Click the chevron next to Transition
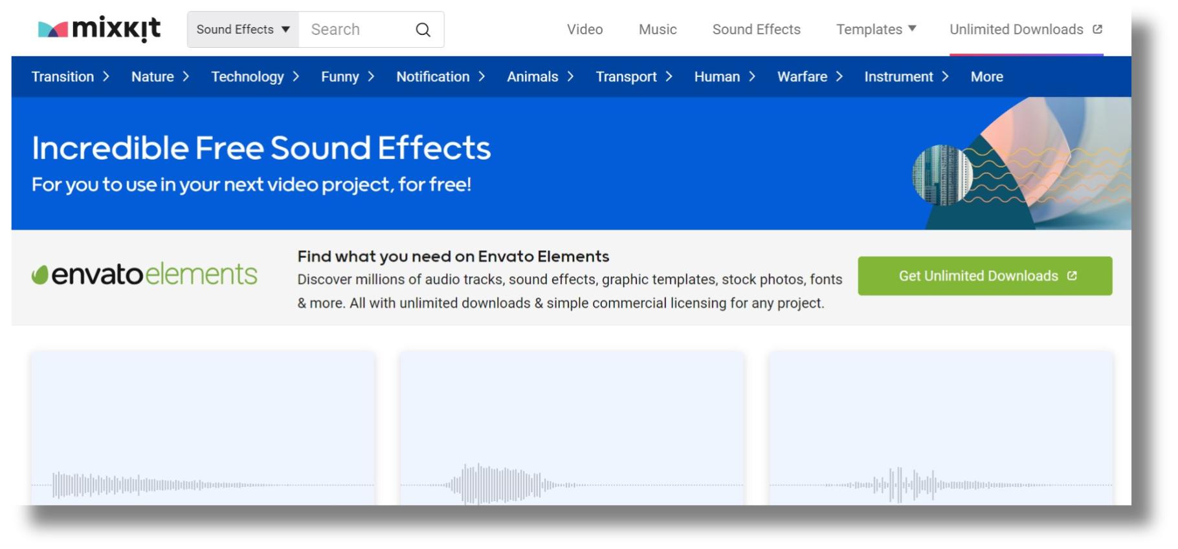 point(106,77)
